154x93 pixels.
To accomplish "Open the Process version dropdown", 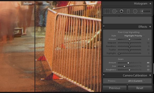I will coord(136,81).
